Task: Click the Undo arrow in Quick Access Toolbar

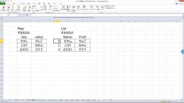Action: [x=5, y=1]
